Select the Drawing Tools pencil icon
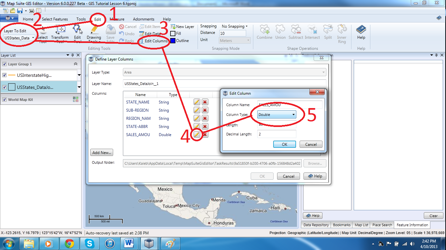 click(x=94, y=30)
